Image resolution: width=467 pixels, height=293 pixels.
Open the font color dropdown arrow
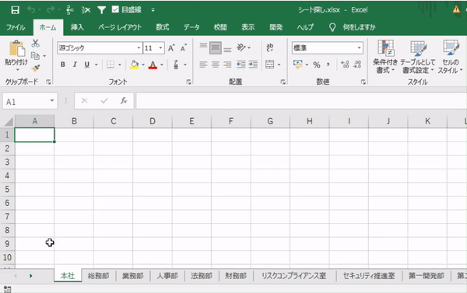(x=162, y=65)
